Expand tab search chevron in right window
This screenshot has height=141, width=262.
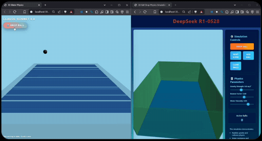pyautogui.click(x=235, y=5)
